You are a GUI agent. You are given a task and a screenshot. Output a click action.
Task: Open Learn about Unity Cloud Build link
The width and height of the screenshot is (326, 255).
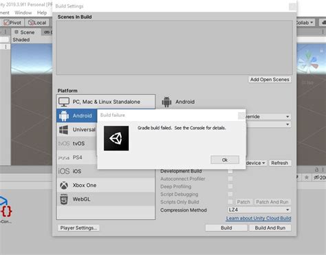pos(259,218)
